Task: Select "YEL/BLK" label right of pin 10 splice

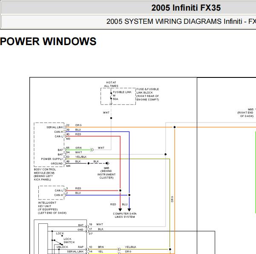Action: (131, 247)
